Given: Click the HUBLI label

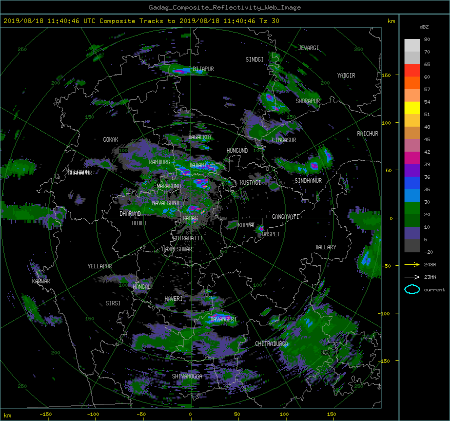Looking at the screenshot, I should (x=139, y=223).
